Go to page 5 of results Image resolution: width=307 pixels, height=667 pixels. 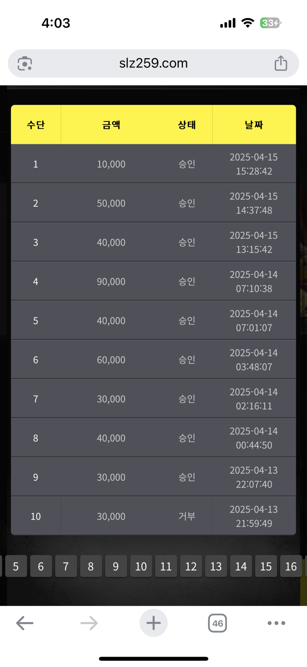coord(16,566)
